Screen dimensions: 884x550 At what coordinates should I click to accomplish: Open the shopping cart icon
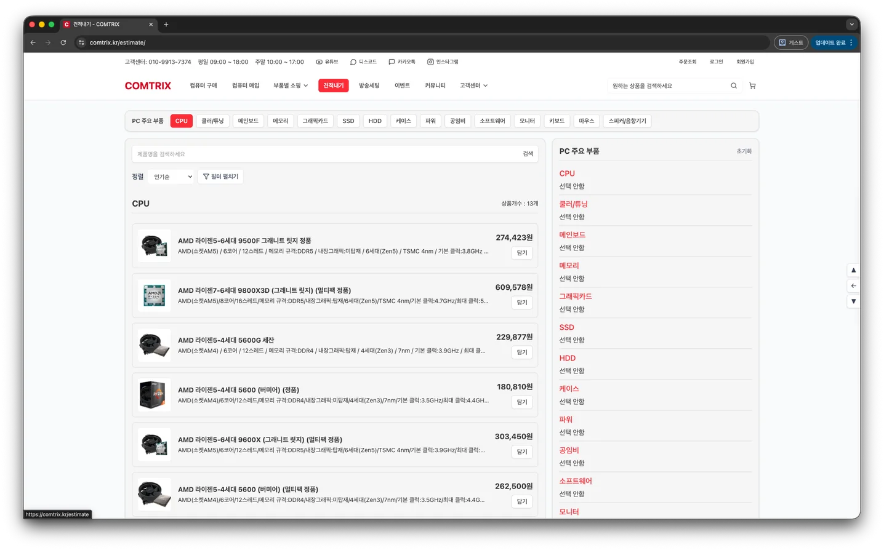pyautogui.click(x=752, y=86)
